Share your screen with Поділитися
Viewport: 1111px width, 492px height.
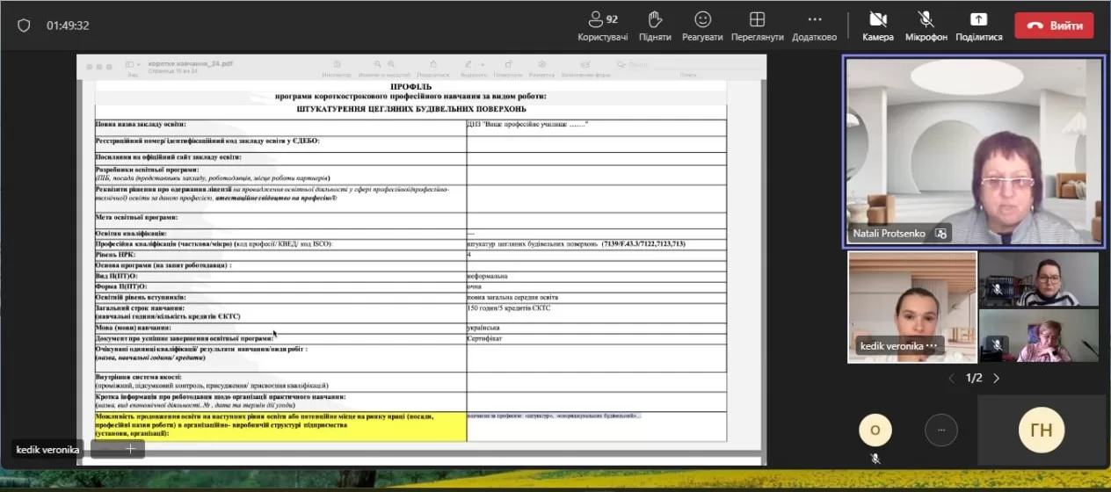tap(978, 25)
